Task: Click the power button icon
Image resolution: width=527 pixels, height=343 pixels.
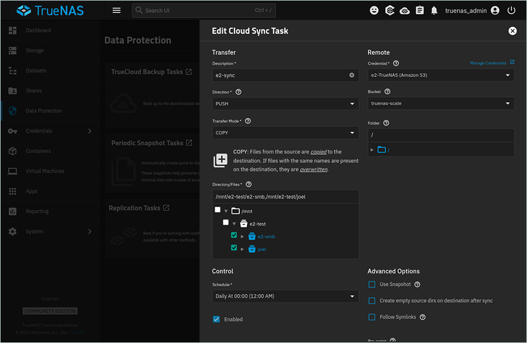Action: click(x=512, y=11)
